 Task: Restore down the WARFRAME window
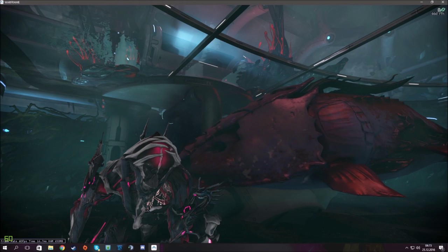(x=432, y=2)
